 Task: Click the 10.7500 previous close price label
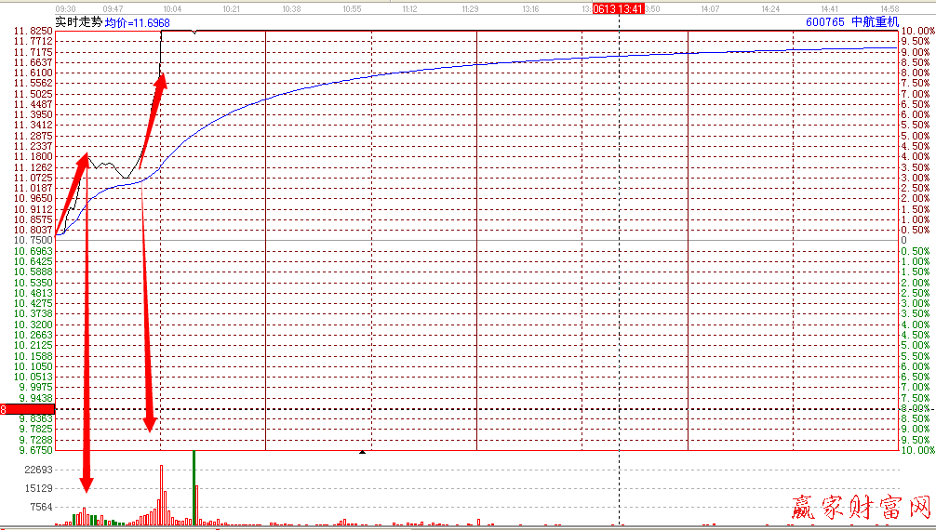[x=33, y=240]
